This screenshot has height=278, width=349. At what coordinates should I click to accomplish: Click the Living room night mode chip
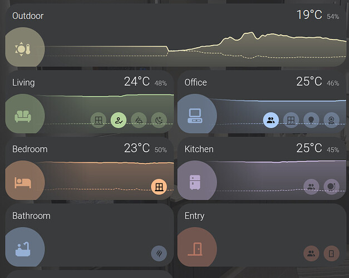[x=159, y=120]
